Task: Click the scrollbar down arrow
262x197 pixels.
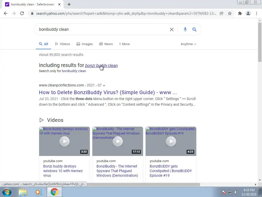Action: [260, 180]
